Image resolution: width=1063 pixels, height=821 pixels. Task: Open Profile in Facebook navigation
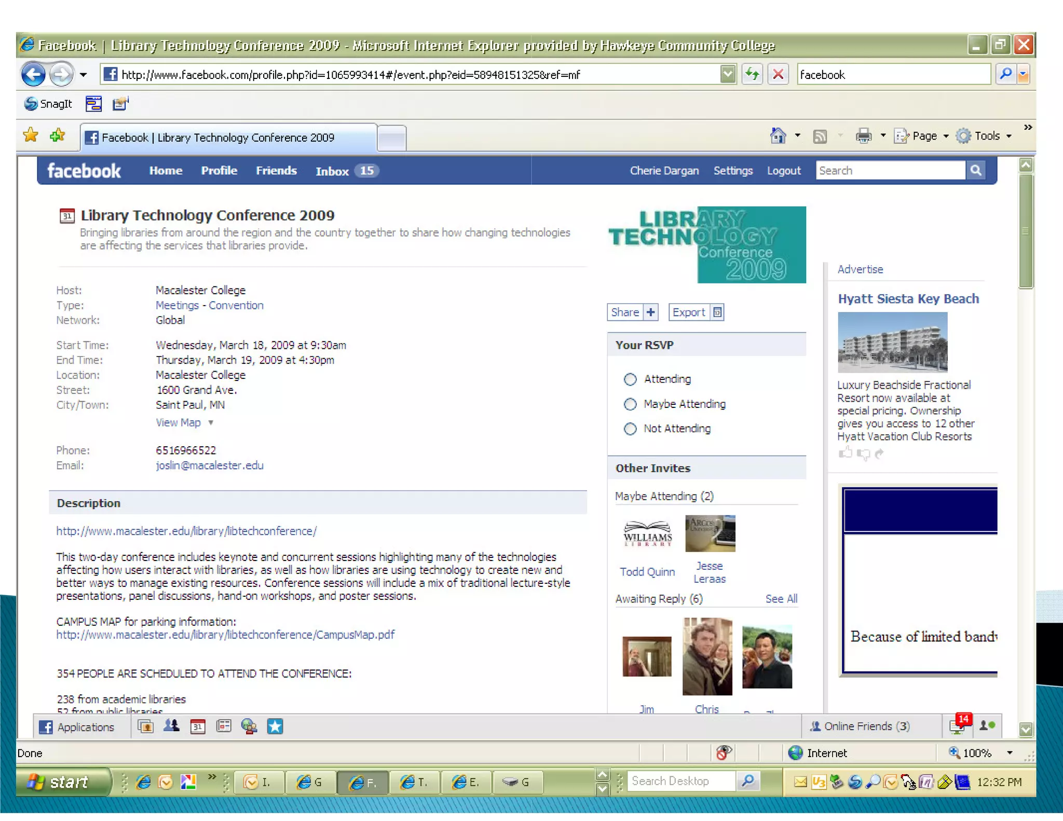tap(219, 170)
